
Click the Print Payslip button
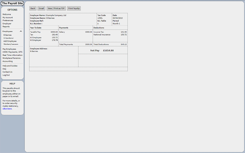pos(74,8)
